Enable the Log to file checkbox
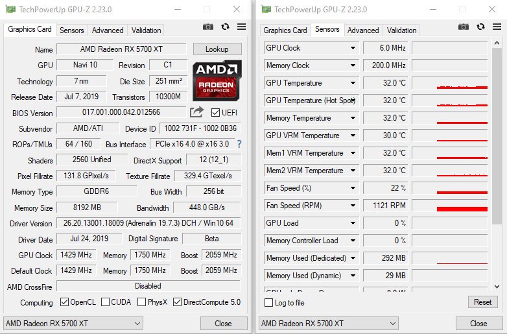Image resolution: width=507 pixels, height=334 pixels. point(268,303)
